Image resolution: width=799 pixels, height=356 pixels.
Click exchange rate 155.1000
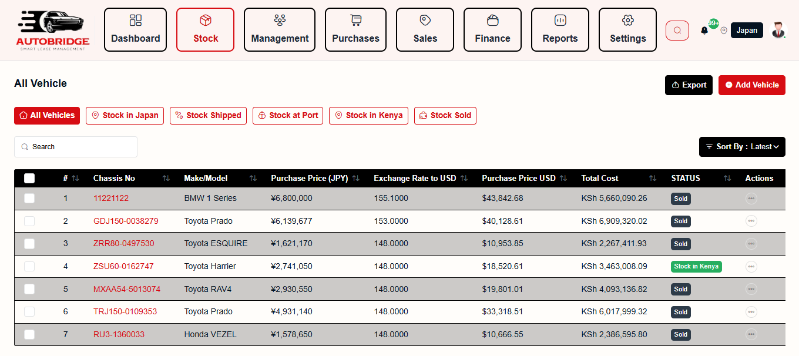391,199
